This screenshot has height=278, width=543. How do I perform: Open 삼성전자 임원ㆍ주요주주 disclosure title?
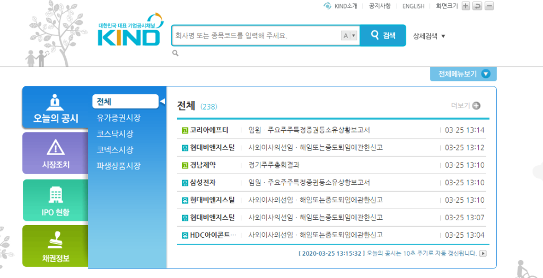pos(309,183)
